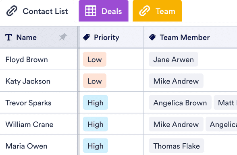
Task: Open the Priority column header menu
Action: click(x=111, y=37)
